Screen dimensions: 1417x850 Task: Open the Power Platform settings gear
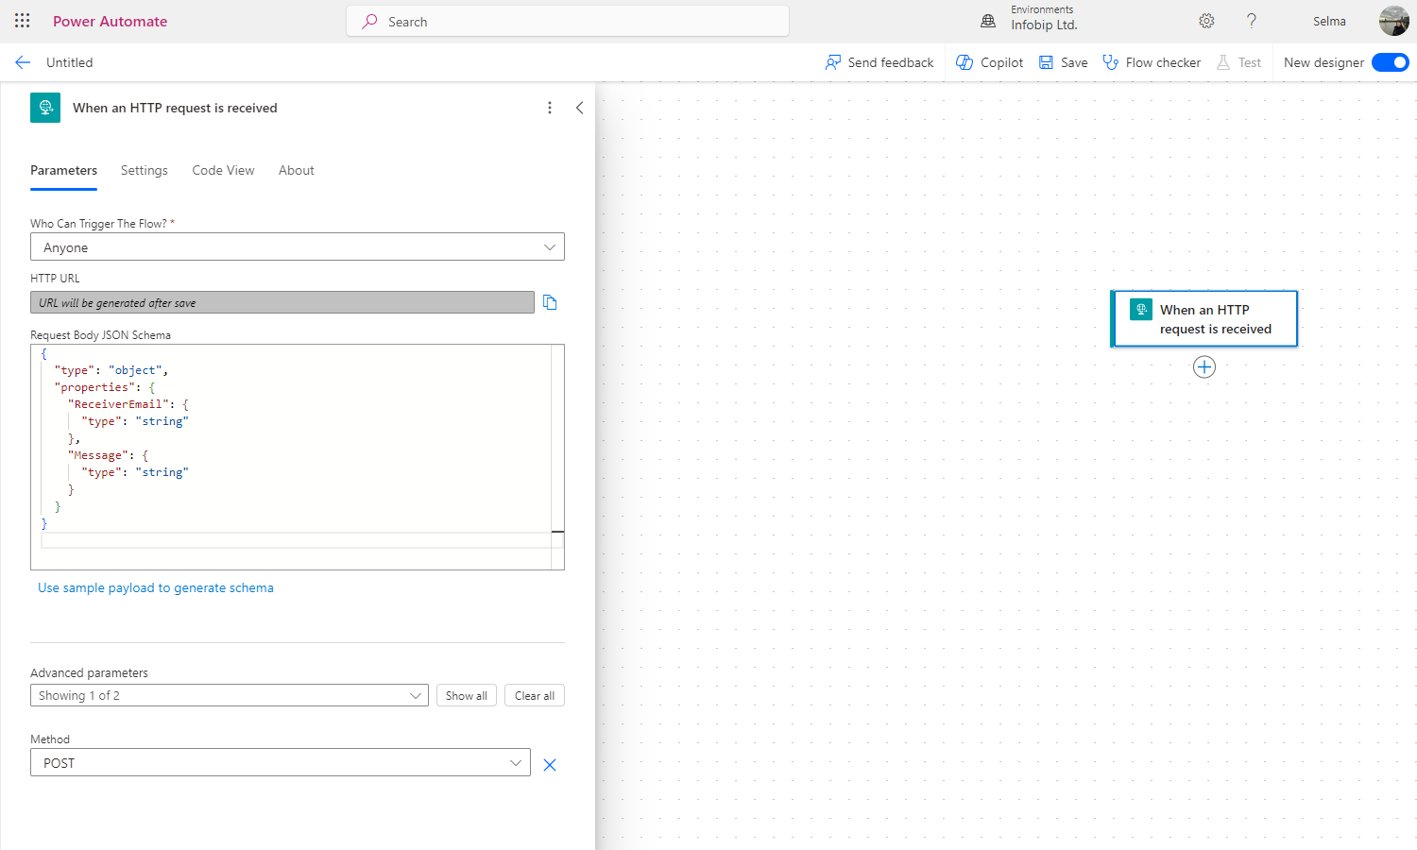(x=1206, y=21)
